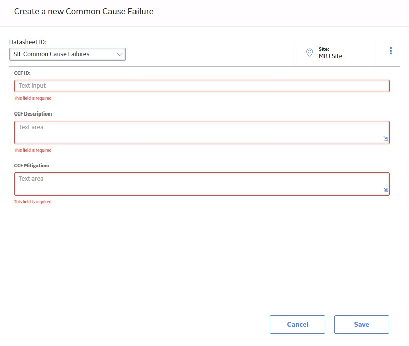Click the chevron beside SIF Common Cause Failures
The image size is (409, 346).
(x=120, y=54)
